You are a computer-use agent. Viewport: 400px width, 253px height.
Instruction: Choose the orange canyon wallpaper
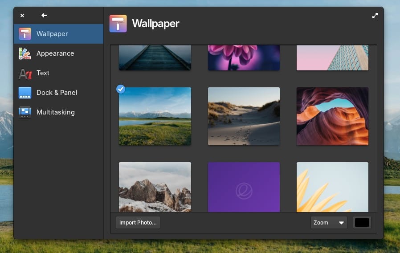click(332, 116)
